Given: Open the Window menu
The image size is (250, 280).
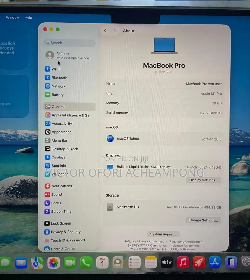Looking at the screenshot, I should [12, 17].
